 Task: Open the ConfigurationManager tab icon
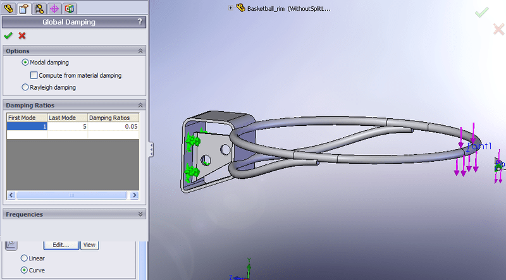(39, 8)
